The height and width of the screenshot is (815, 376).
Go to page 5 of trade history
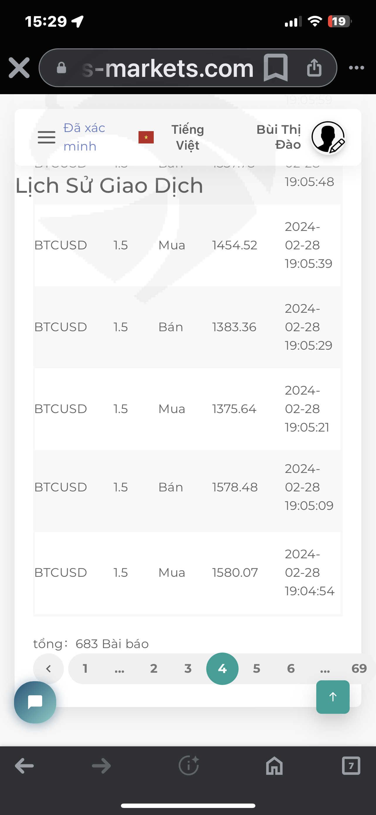click(256, 669)
